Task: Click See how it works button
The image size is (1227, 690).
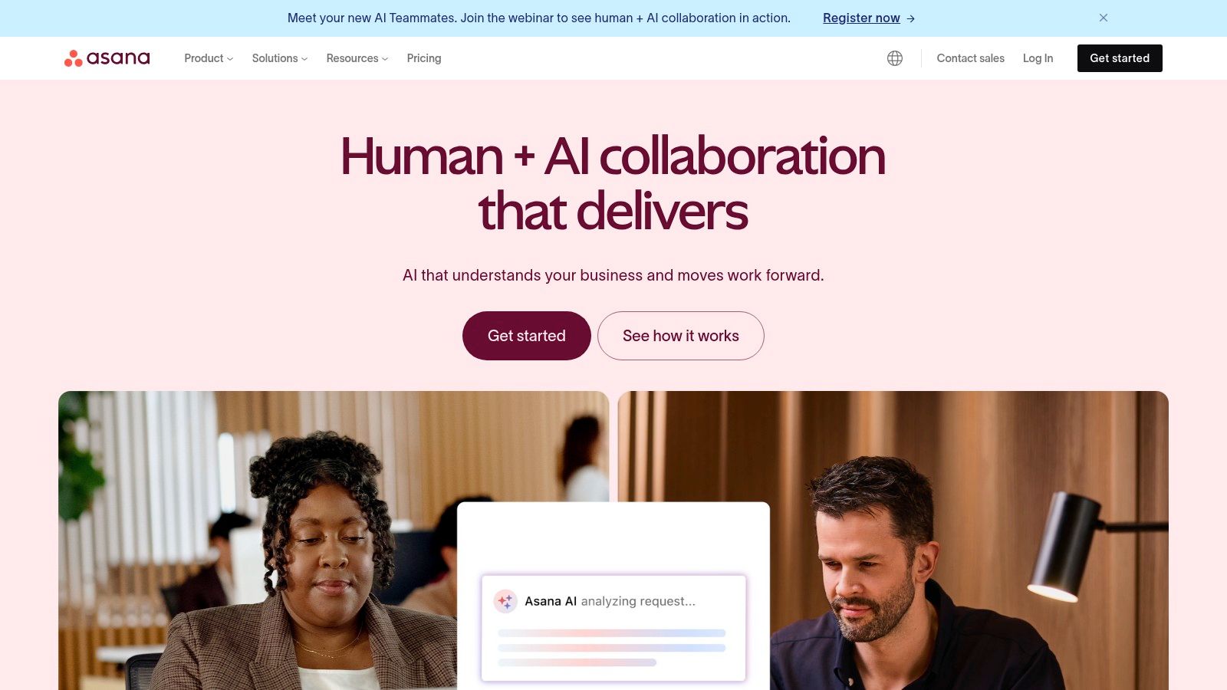Action: (681, 336)
